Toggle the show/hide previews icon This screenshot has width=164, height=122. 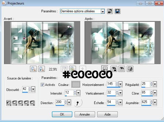[105, 69]
